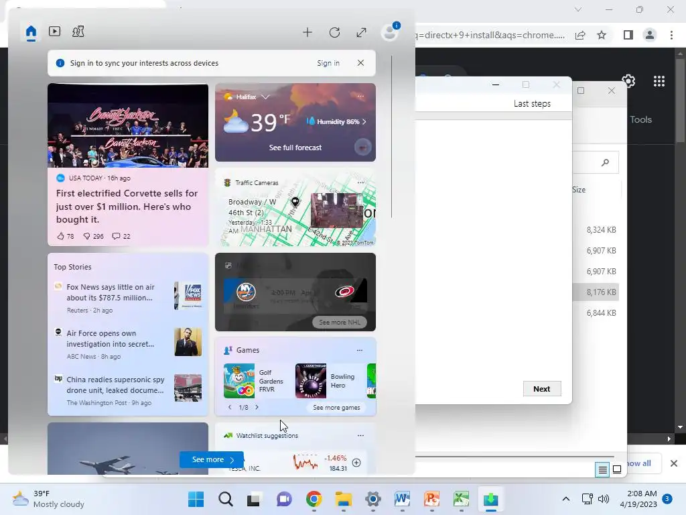686x515 pixels.
Task: Open the widgets profile avatar
Action: click(x=389, y=32)
